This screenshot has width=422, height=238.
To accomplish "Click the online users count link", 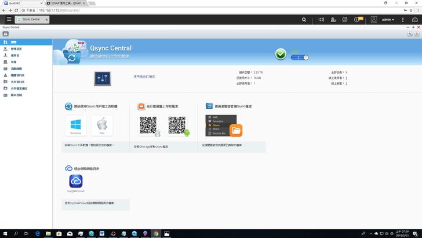I will click(346, 78).
